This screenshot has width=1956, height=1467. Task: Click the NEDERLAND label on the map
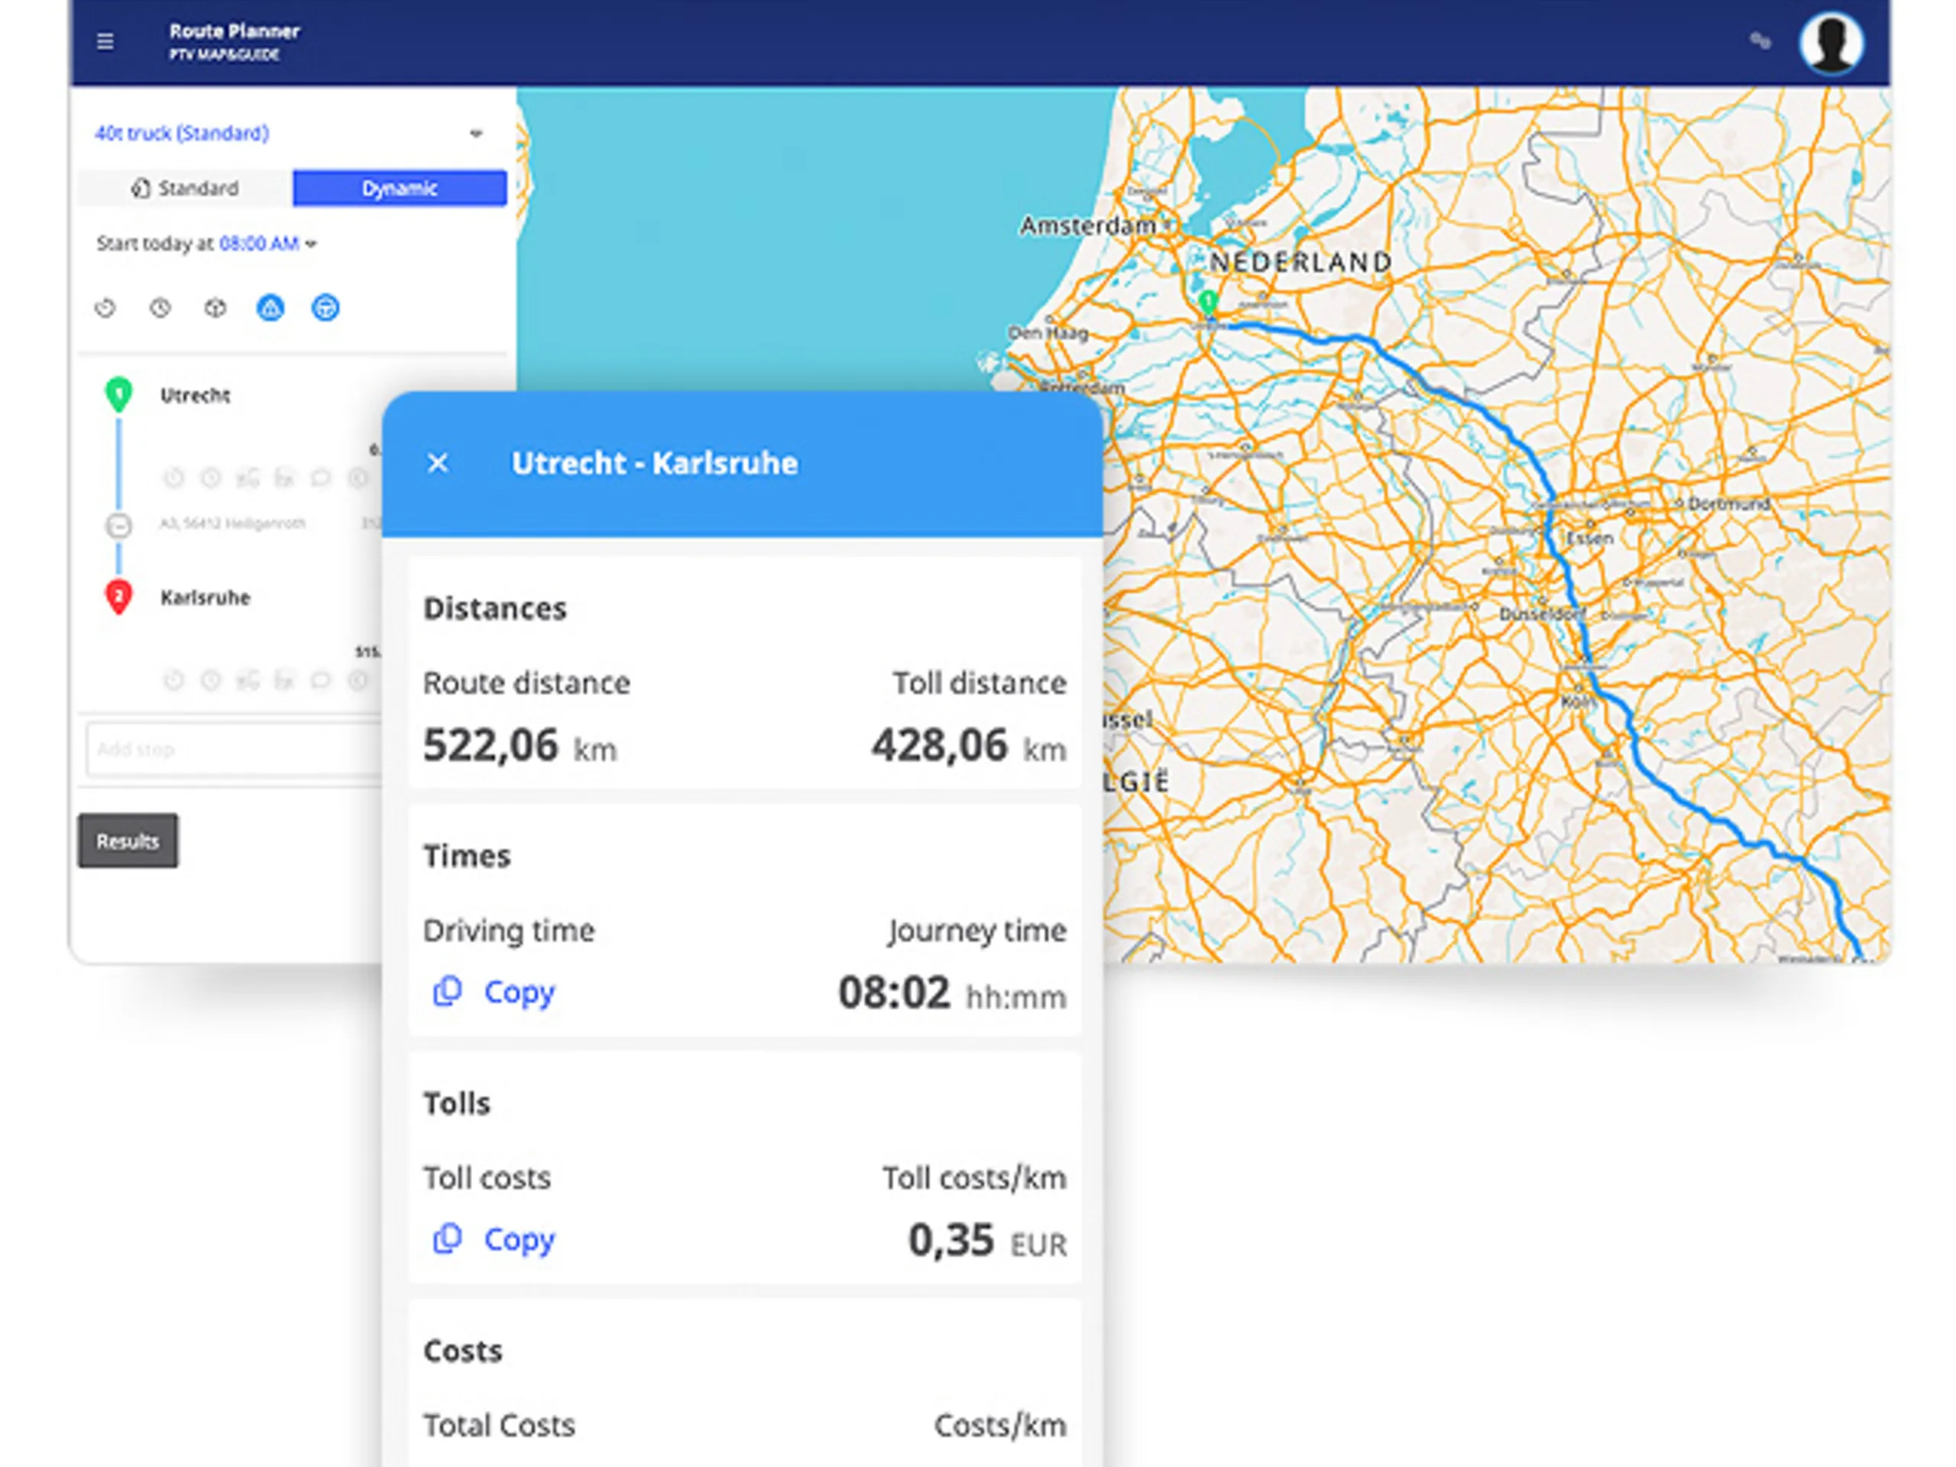pos(1300,262)
